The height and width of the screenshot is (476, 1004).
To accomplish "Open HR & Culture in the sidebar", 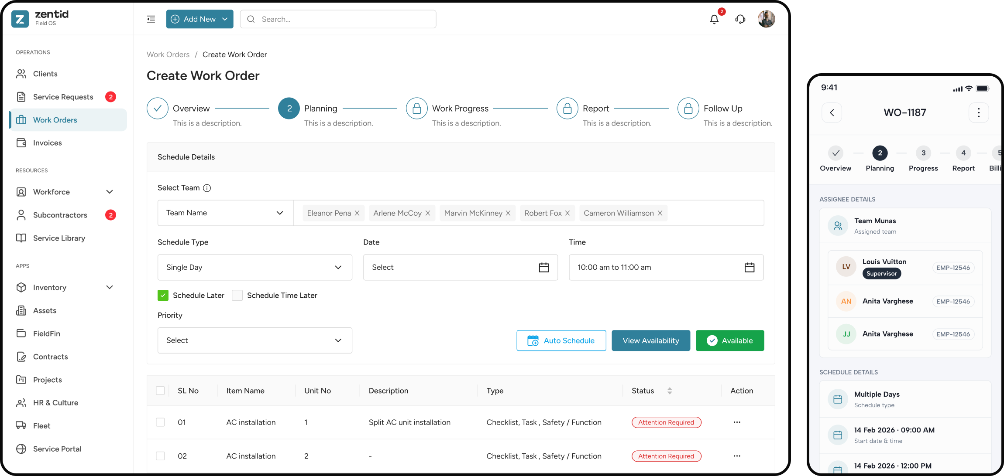I will 68,403.
